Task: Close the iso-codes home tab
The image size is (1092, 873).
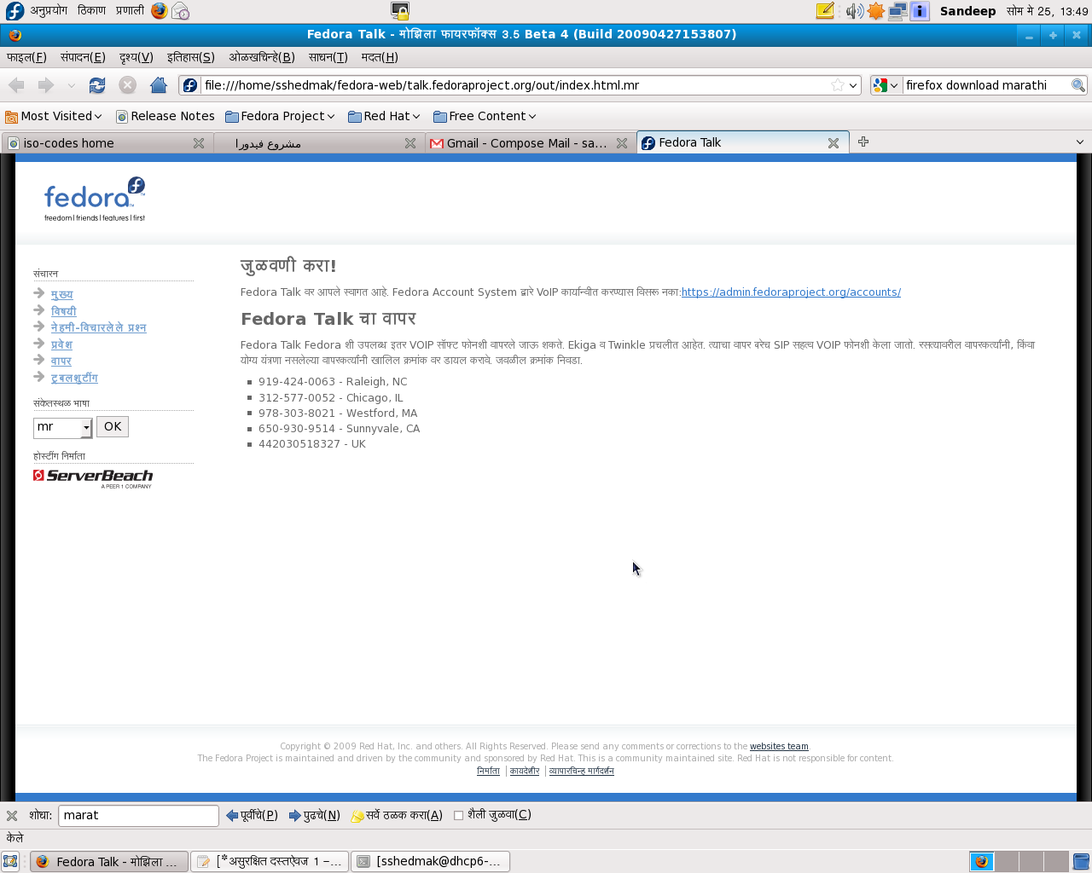Action: (x=199, y=143)
